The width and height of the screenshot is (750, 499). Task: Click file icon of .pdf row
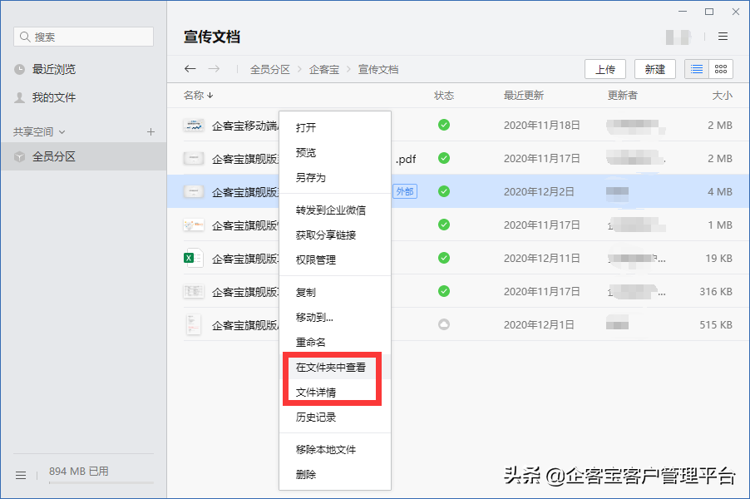[x=194, y=158]
